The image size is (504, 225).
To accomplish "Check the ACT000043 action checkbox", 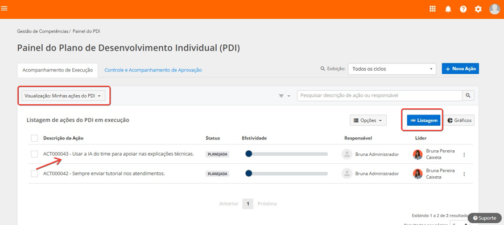I will (34, 154).
